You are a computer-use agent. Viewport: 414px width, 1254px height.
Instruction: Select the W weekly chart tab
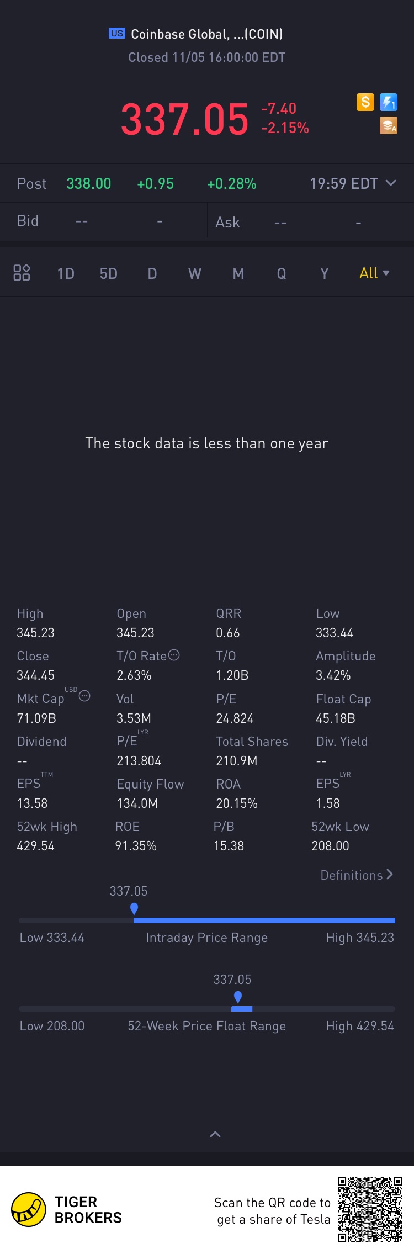tap(195, 274)
